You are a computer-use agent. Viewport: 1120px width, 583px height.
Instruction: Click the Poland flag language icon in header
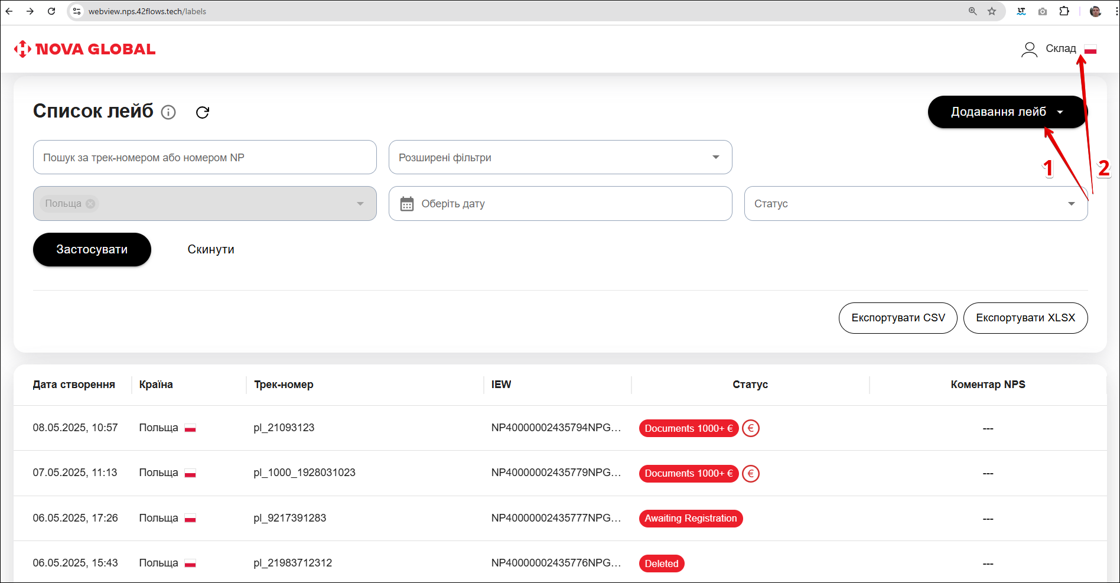click(x=1090, y=50)
